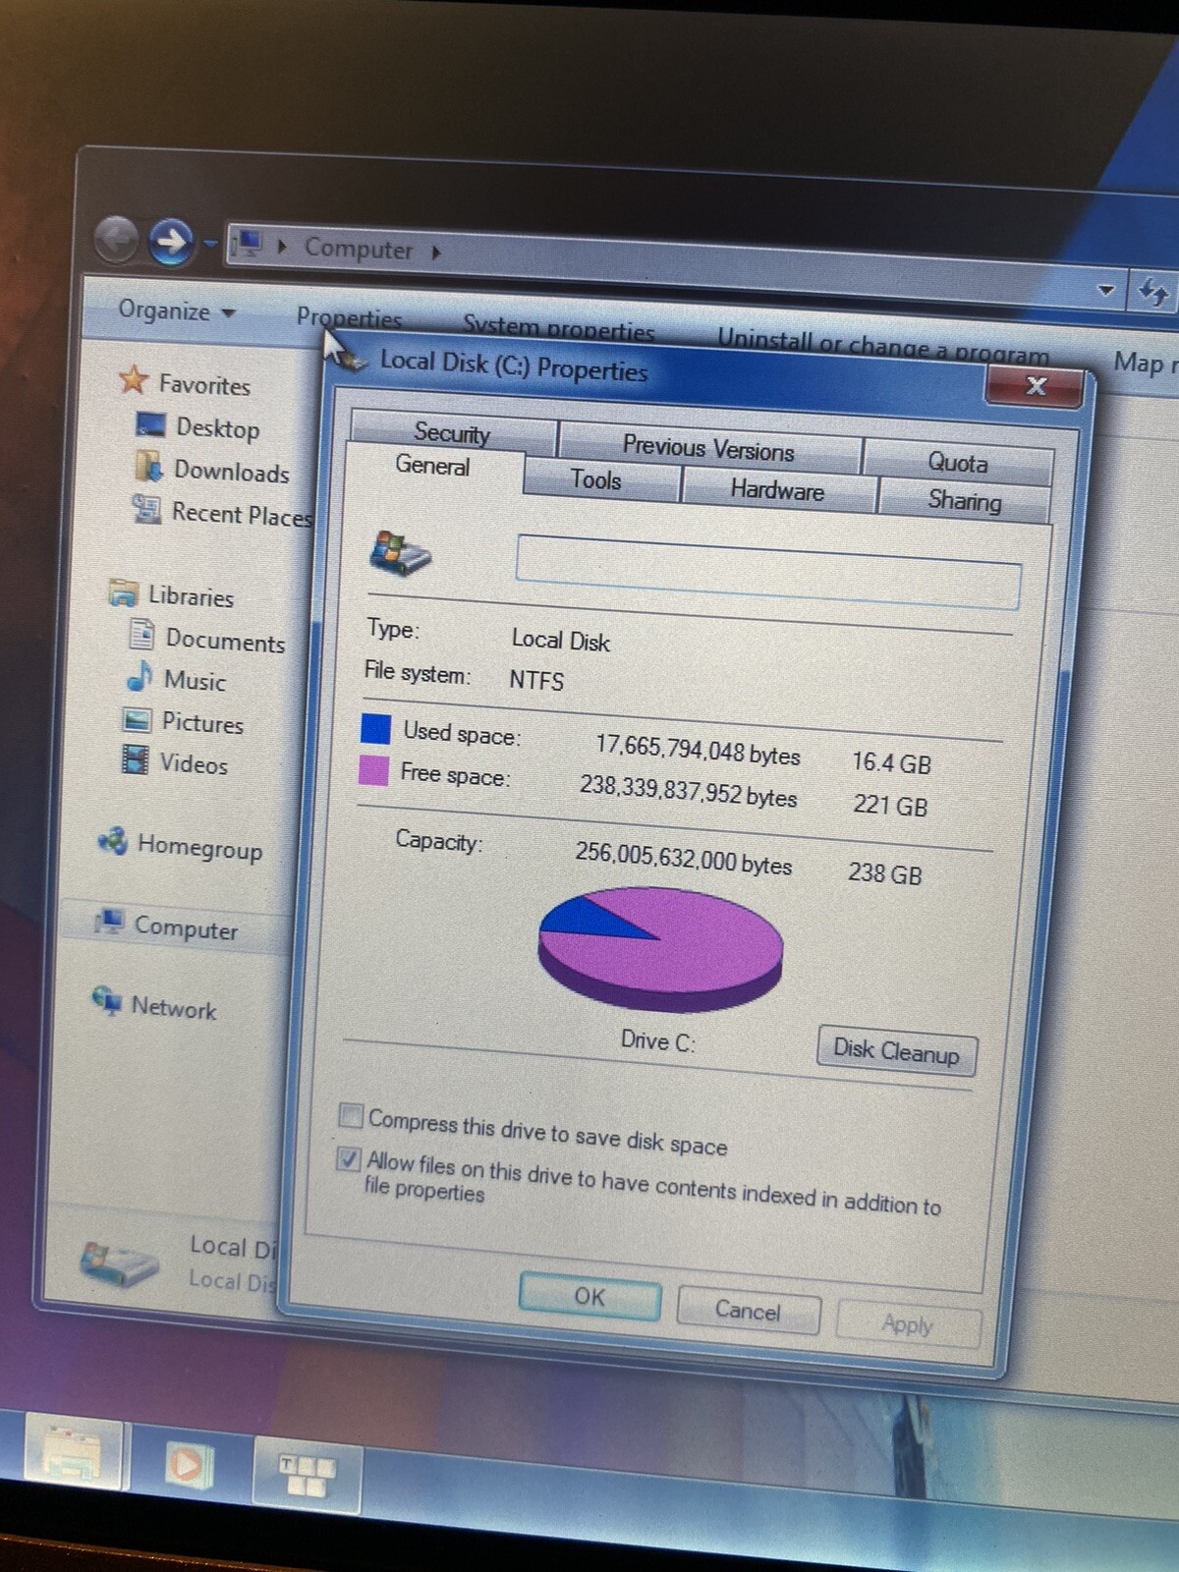Click the Capacity 256,005,632,000 bytes value
This screenshot has height=1572, width=1179.
click(684, 858)
